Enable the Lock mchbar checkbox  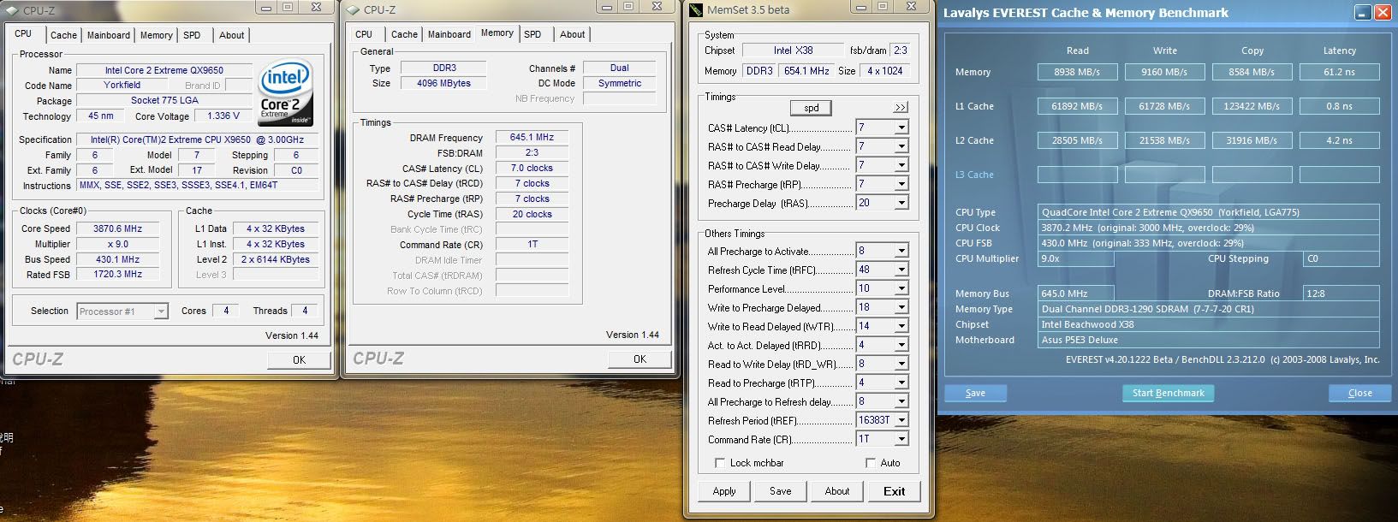(720, 463)
